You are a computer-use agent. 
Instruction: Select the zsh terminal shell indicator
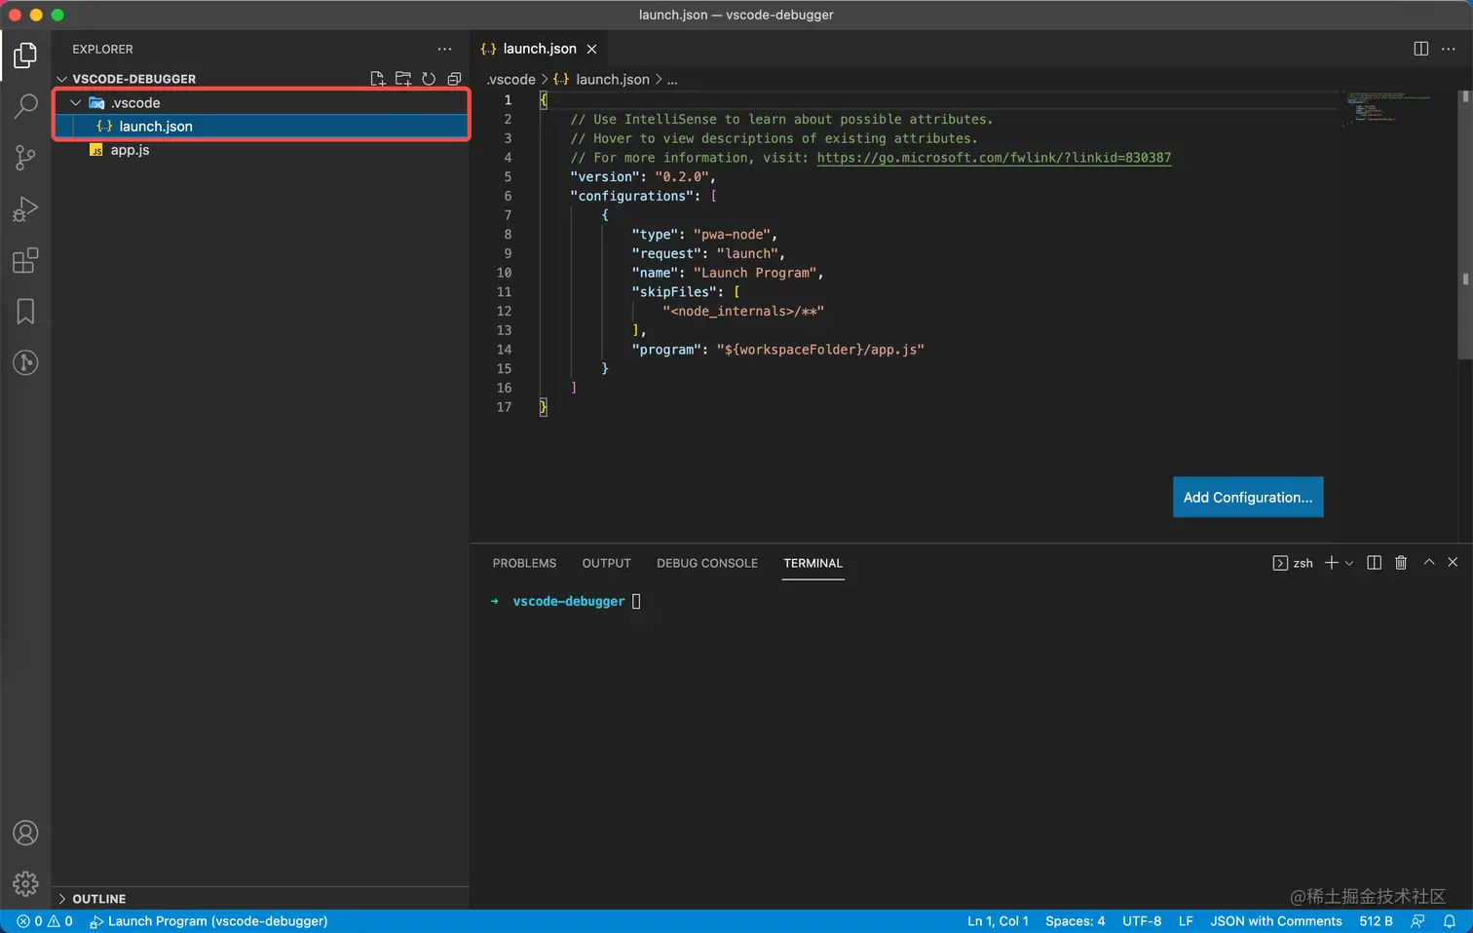[x=1293, y=563]
